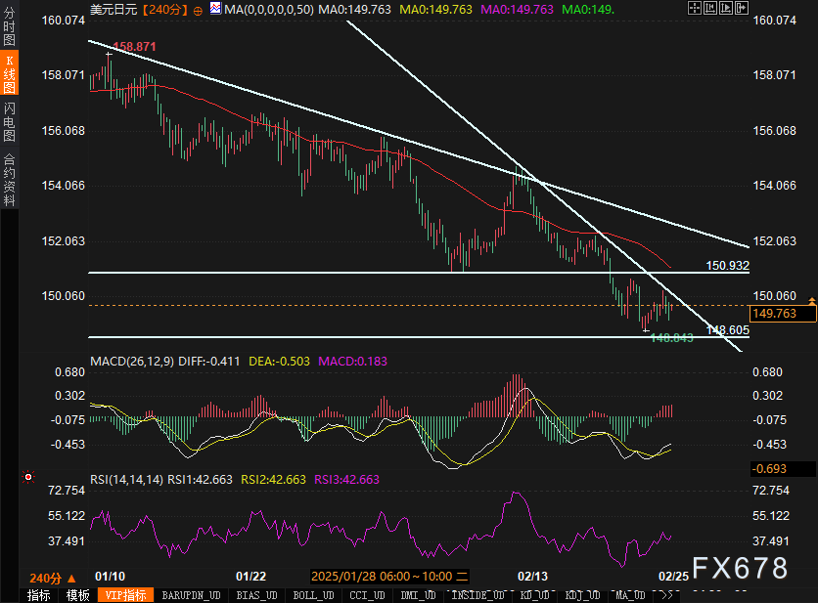Click the orange crosshair icon beside 240分
This screenshot has height=603, width=818.
pyautogui.click(x=199, y=10)
